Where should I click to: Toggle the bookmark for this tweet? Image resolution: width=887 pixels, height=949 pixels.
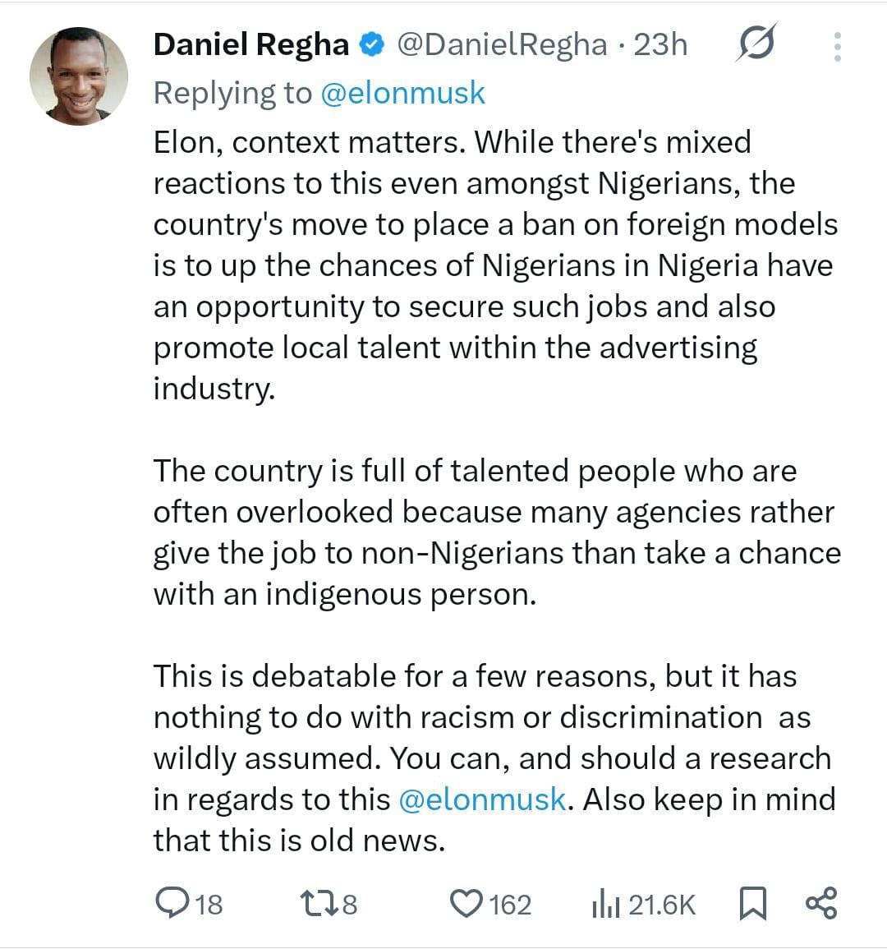click(752, 904)
